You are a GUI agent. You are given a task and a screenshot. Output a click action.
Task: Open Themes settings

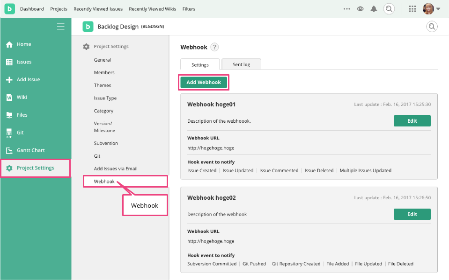(x=103, y=85)
